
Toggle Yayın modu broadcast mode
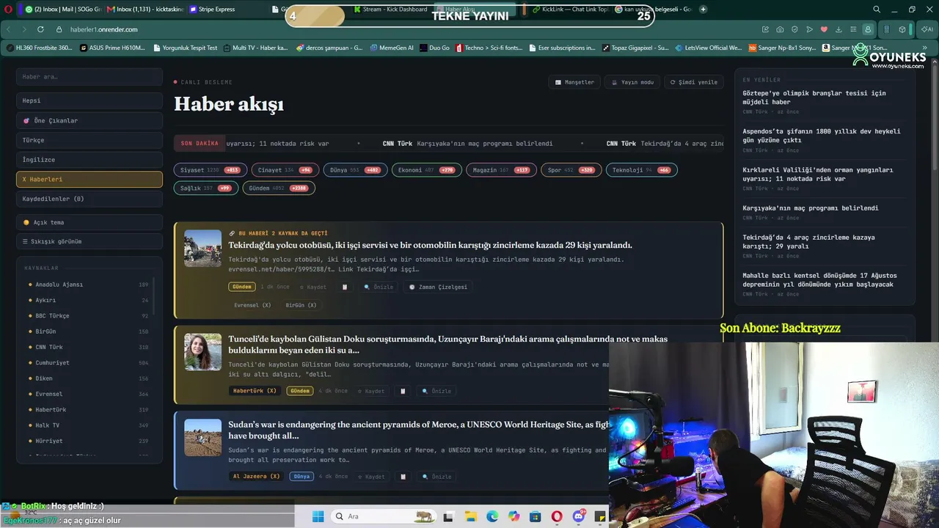pos(633,82)
